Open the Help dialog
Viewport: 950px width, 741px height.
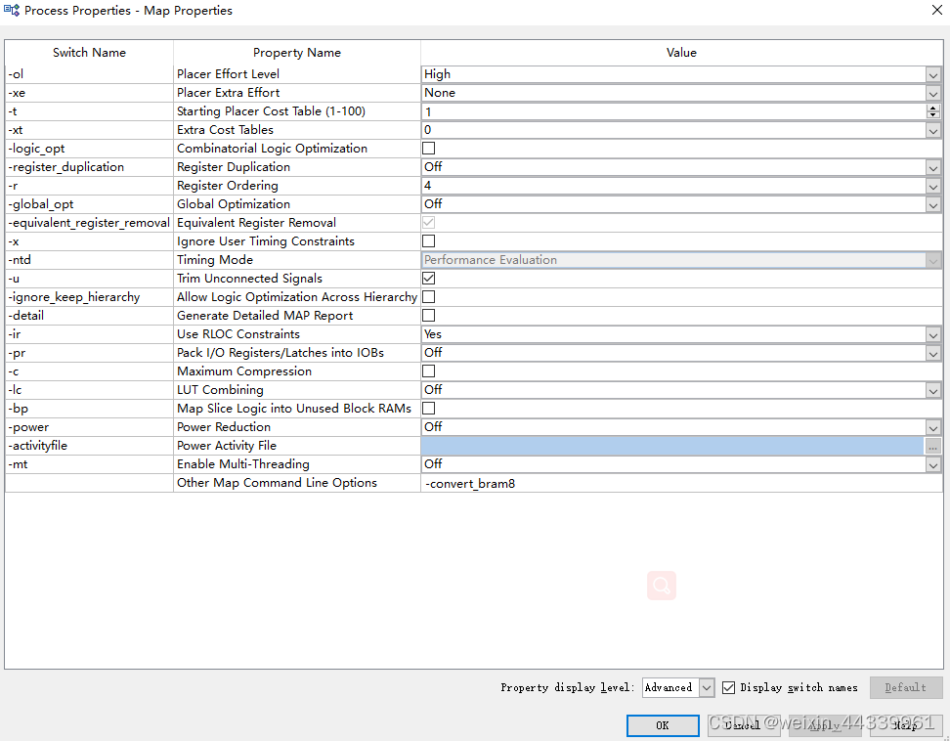(x=905, y=725)
